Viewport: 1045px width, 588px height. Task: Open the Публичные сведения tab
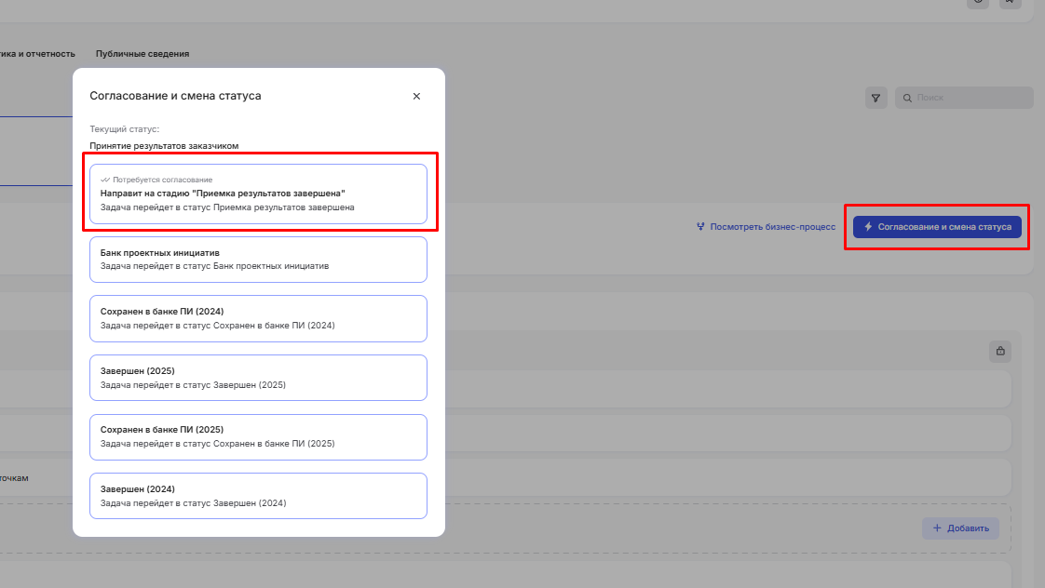142,54
